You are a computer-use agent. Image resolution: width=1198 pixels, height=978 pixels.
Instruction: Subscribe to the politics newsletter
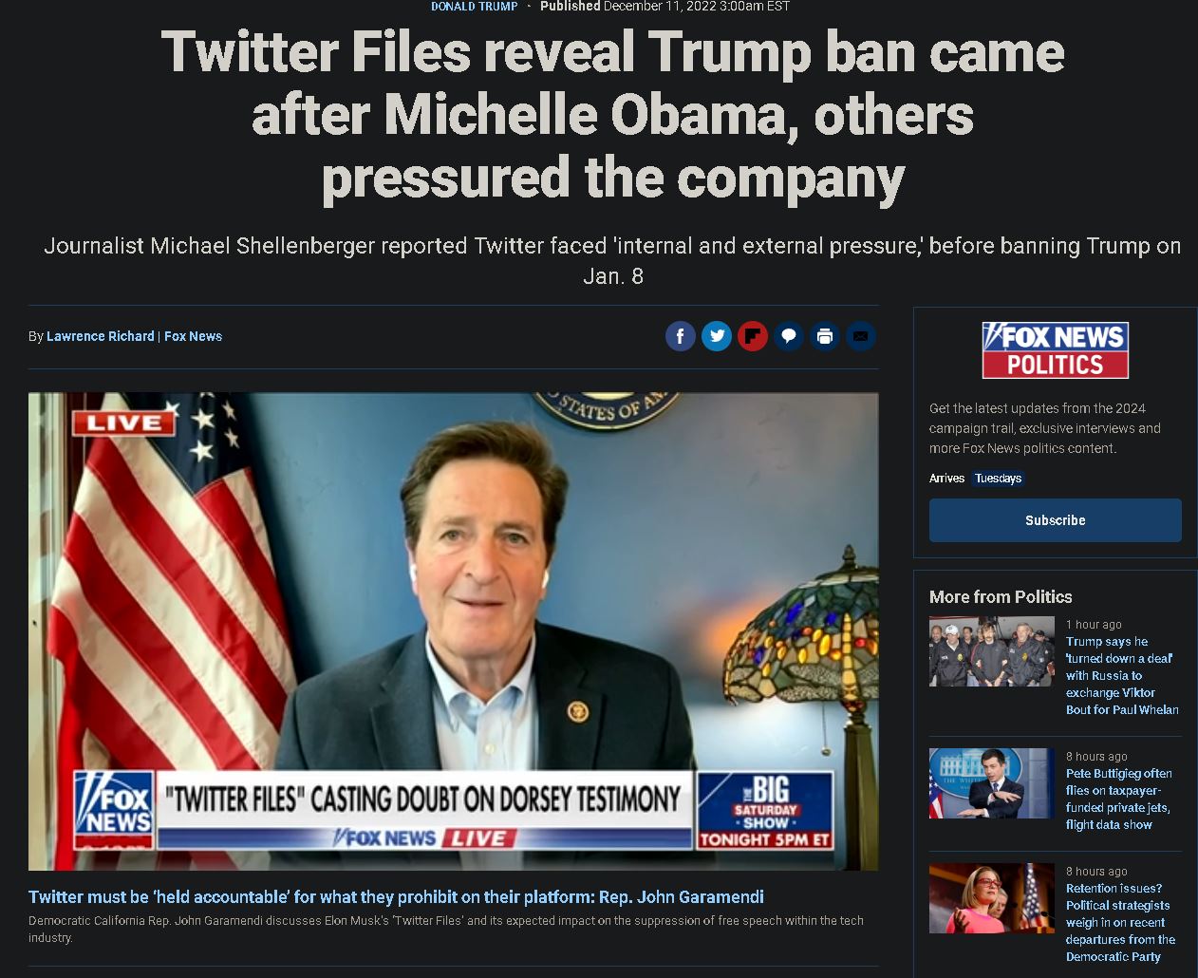point(1055,520)
